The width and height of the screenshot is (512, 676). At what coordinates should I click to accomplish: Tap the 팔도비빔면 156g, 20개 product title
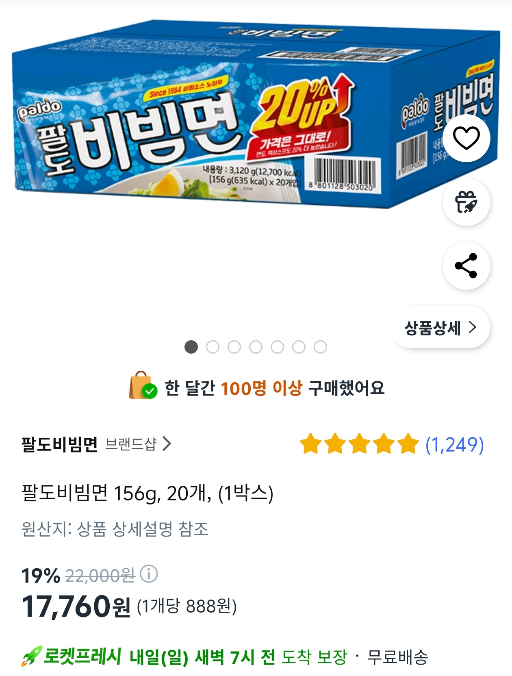click(147, 493)
